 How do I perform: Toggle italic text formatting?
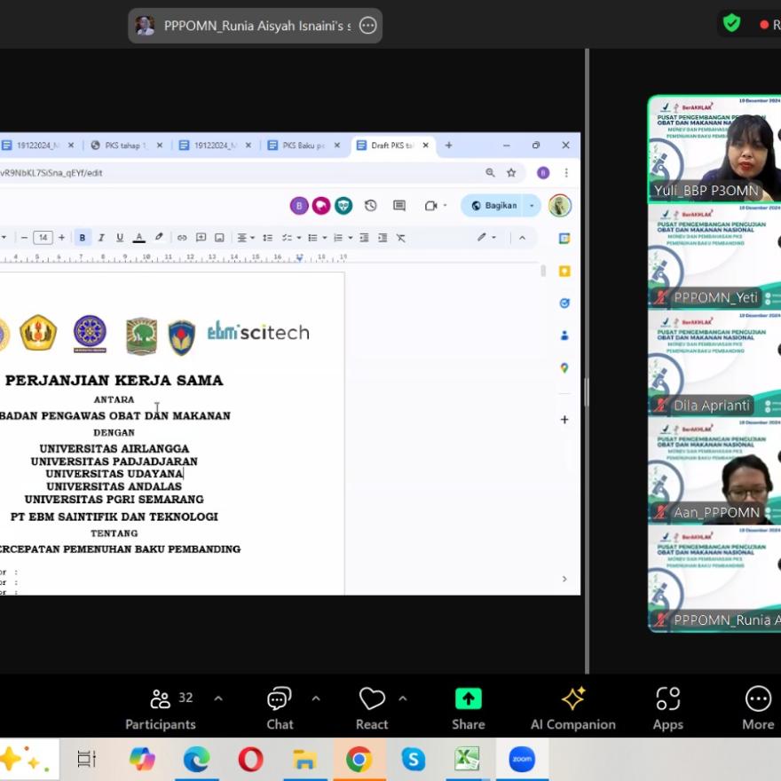(x=101, y=238)
